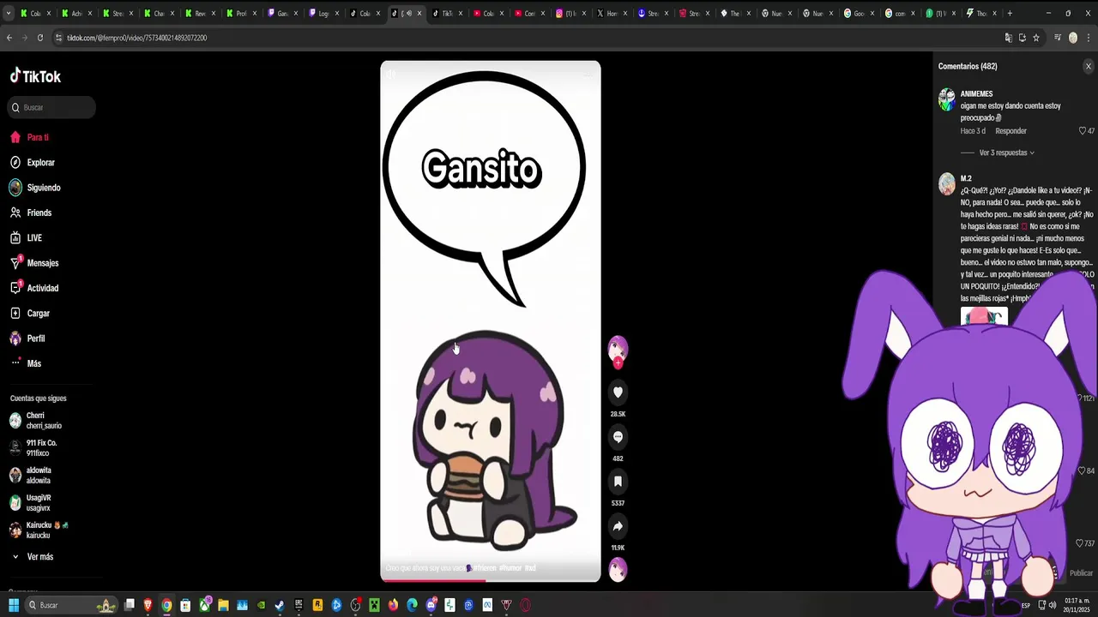Open the Perfil page
The height and width of the screenshot is (617, 1098).
[x=36, y=338]
